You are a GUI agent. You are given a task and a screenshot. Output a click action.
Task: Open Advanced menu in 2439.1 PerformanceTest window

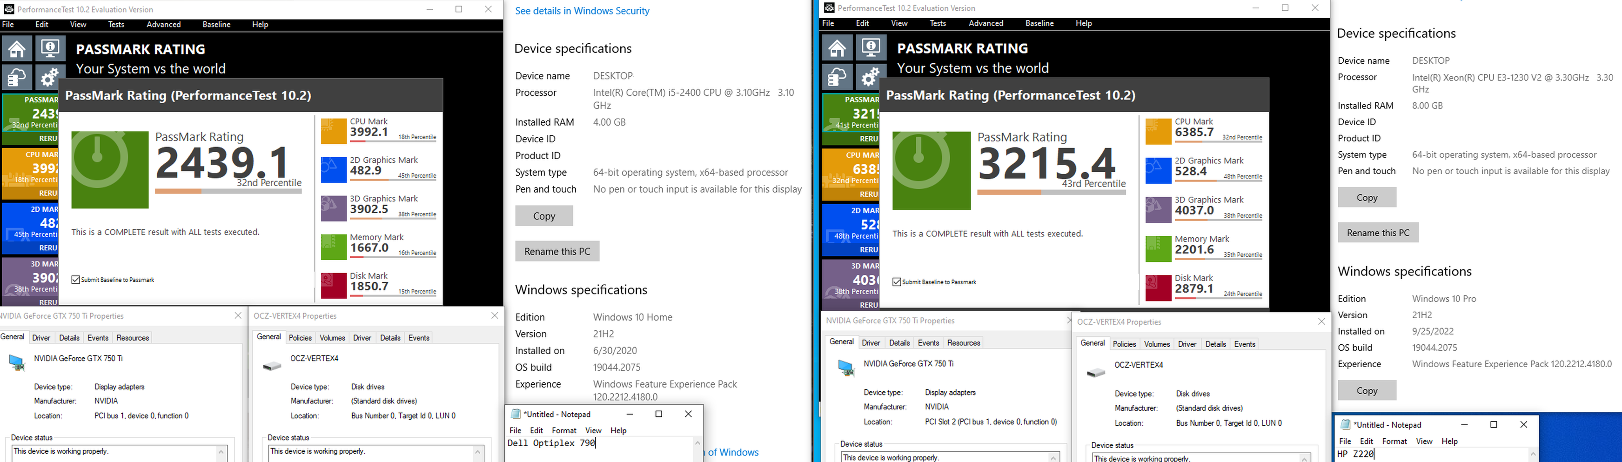click(164, 25)
